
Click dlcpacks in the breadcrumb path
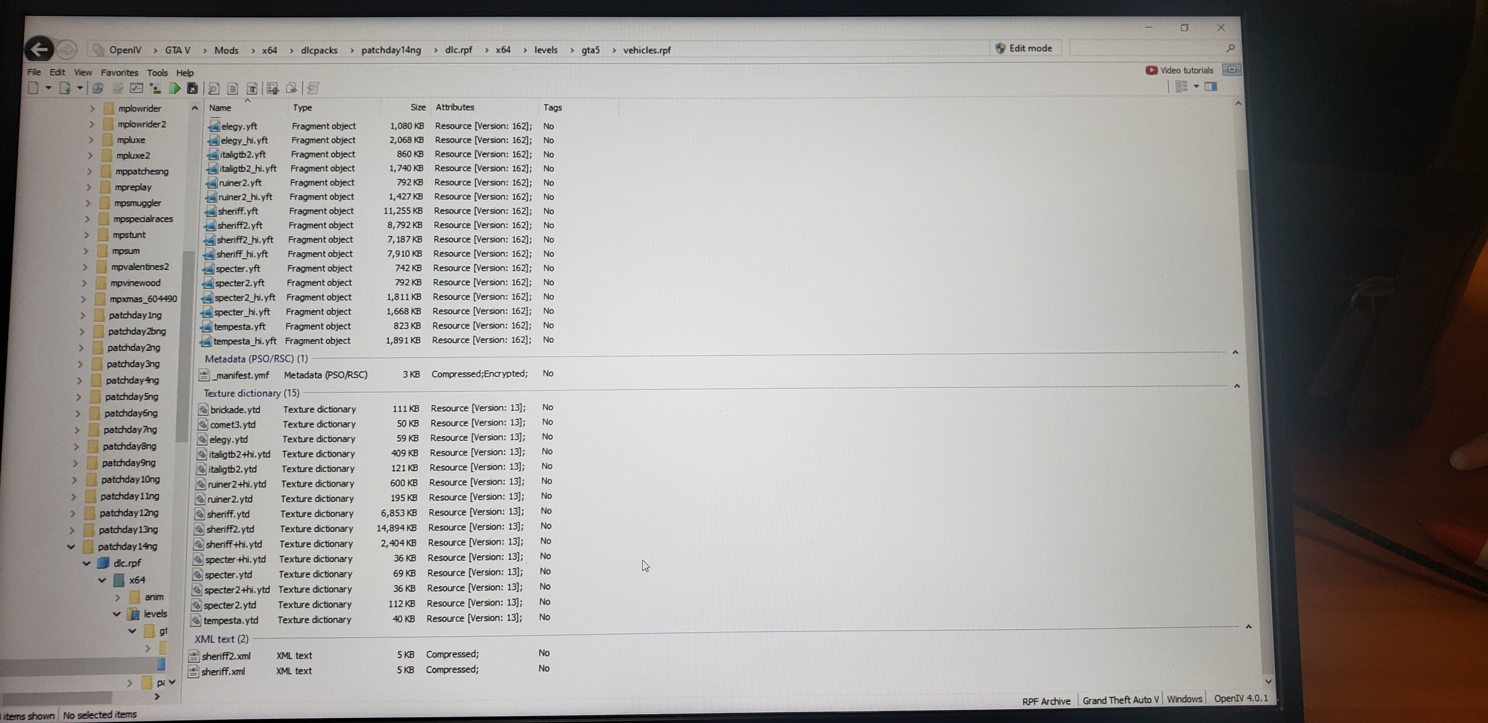319,50
